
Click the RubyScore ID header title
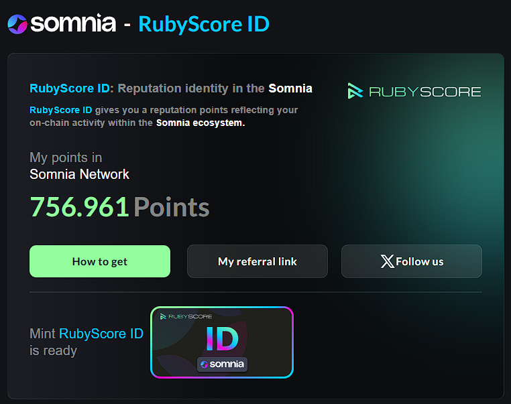(x=204, y=24)
